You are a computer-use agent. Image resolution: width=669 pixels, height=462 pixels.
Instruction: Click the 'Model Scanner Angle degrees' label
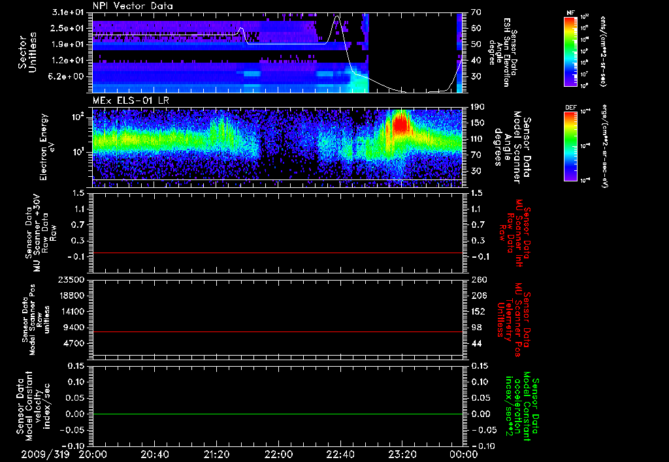512,147
